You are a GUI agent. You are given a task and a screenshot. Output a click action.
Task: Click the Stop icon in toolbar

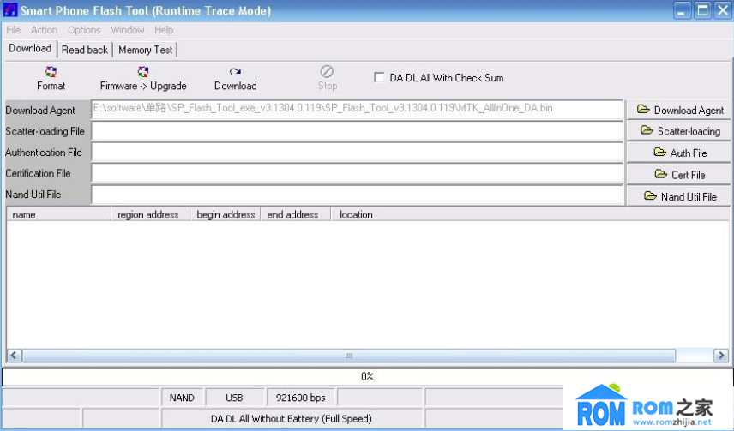tap(327, 72)
